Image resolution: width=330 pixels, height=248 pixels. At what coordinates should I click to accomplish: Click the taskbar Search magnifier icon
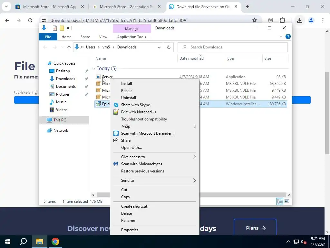click(23, 242)
